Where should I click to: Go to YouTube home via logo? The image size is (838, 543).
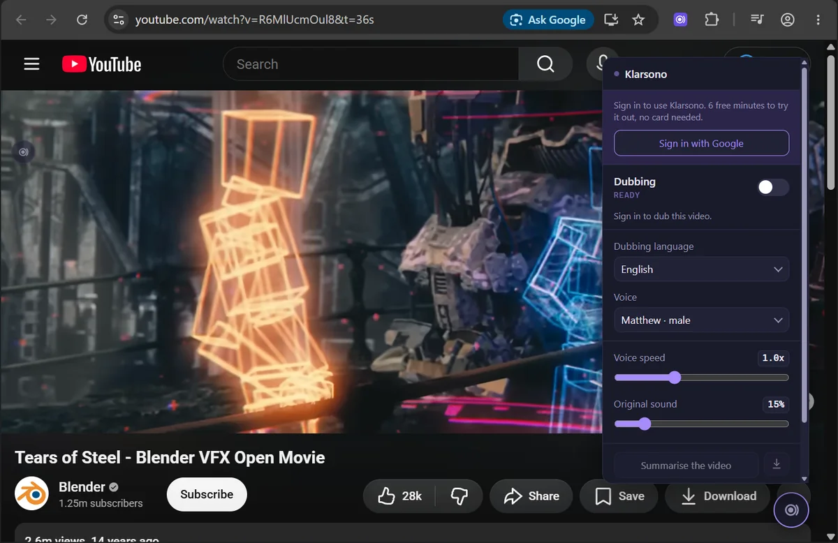click(x=101, y=64)
